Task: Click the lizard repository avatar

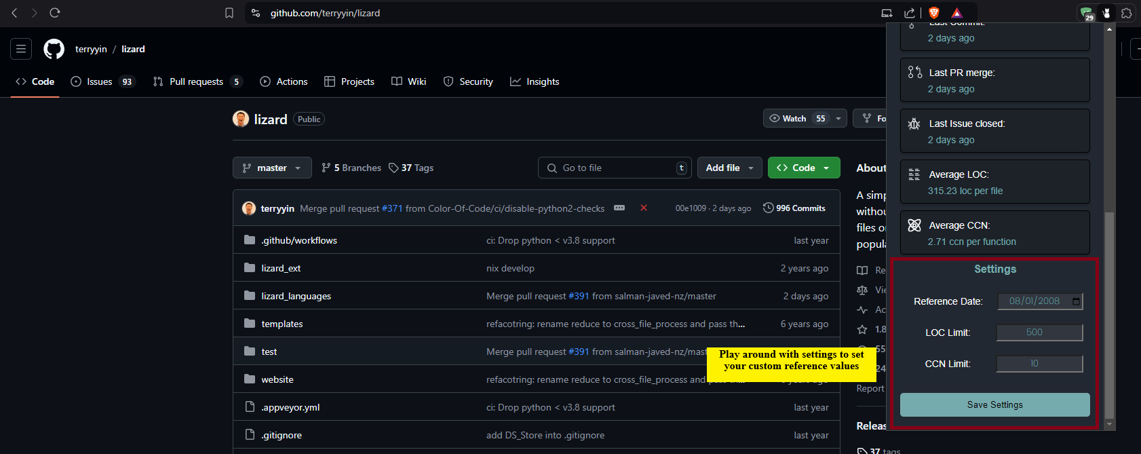Action: pos(241,119)
